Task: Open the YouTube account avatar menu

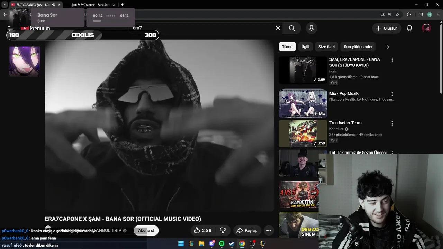Action: [426, 28]
